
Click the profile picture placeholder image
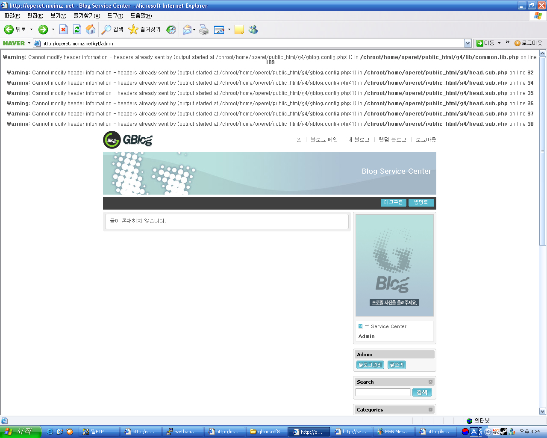395,265
